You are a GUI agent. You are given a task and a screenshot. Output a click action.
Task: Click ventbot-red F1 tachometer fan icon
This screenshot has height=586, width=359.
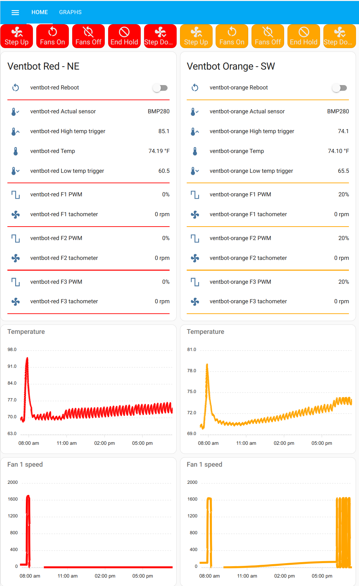tap(15, 214)
